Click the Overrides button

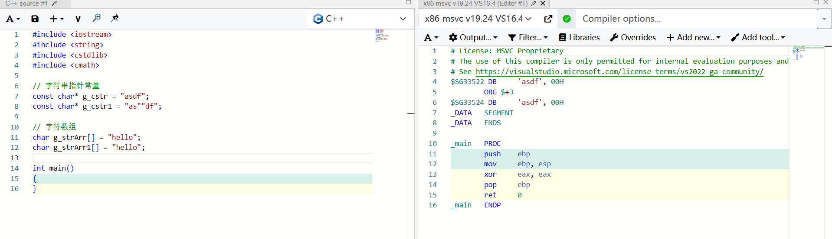[x=633, y=38]
